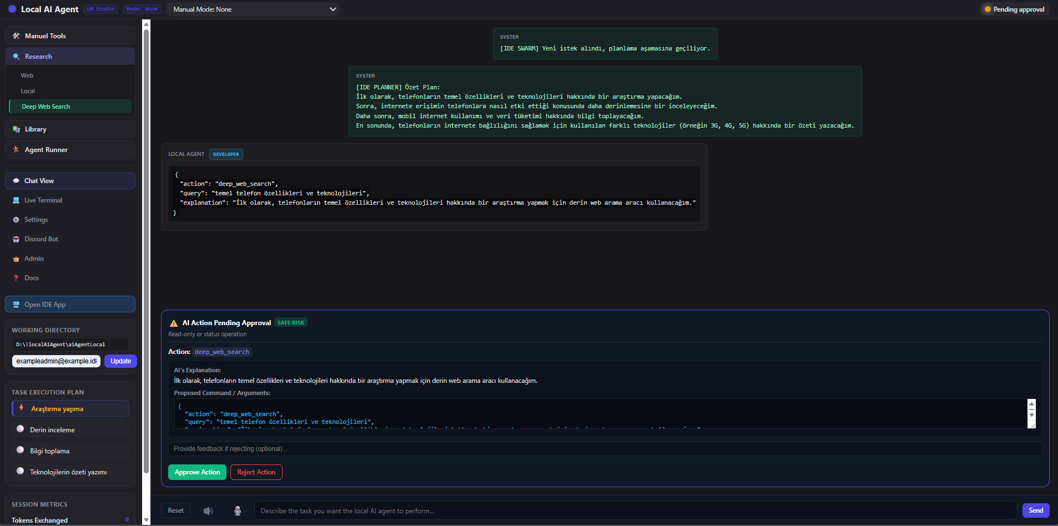Go to the Admin page
The width and height of the screenshot is (1058, 526).
point(70,259)
